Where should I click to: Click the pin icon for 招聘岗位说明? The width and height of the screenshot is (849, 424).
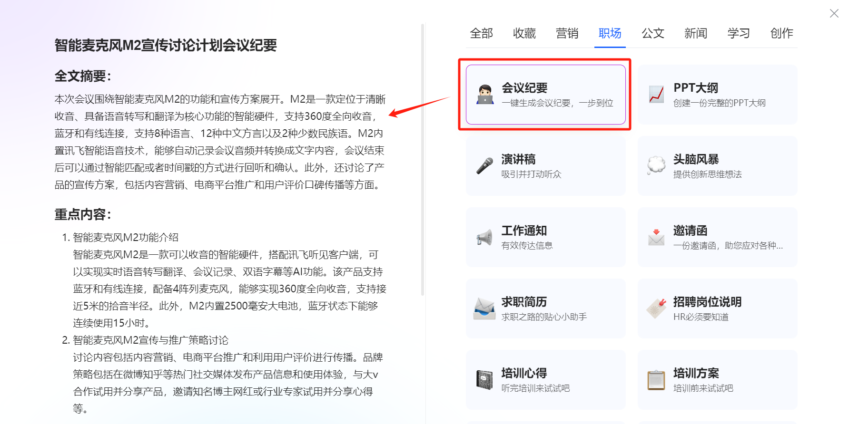(656, 308)
